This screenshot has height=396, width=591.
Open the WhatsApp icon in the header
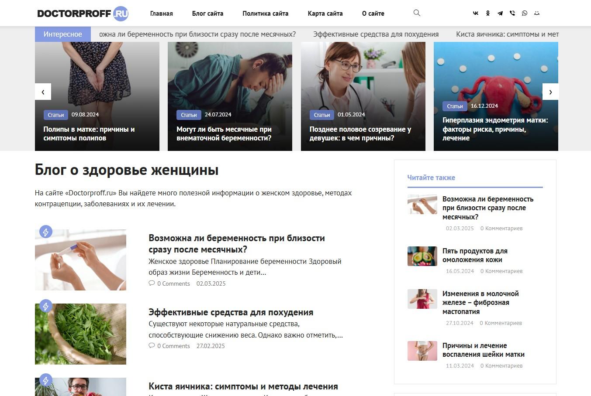525,14
